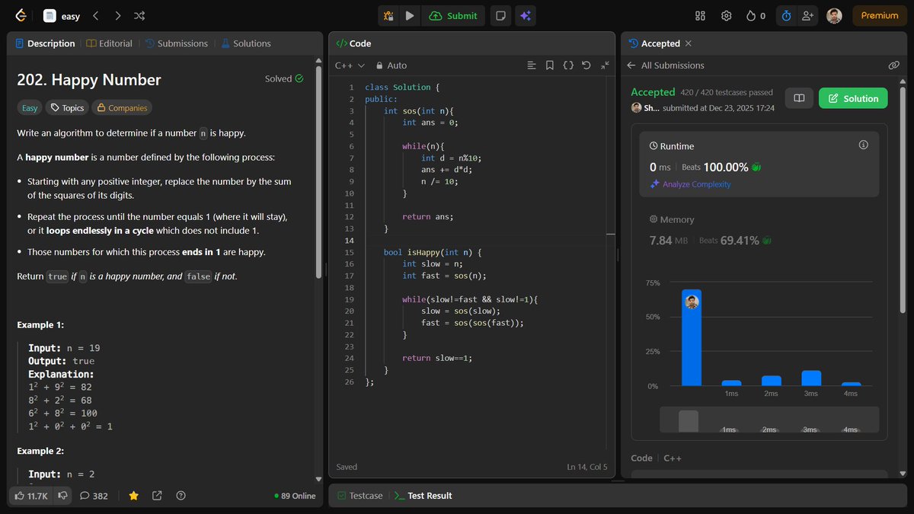Viewport: 914px width, 514px height.
Task: Click the bookmark icon in editor toolbar
Action: click(x=550, y=65)
